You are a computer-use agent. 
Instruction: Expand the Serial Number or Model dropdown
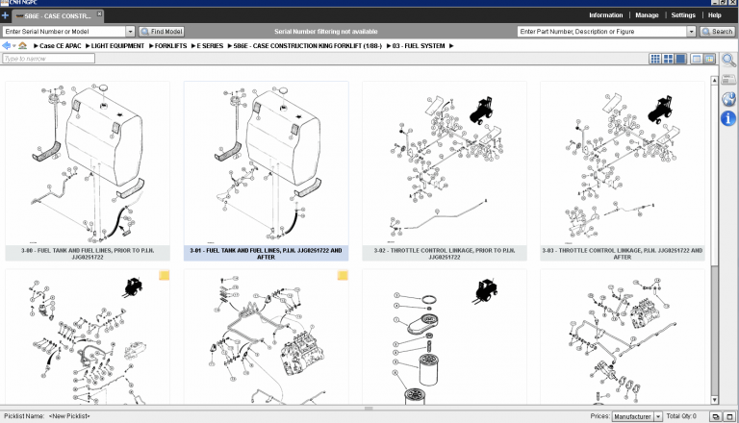click(x=131, y=32)
